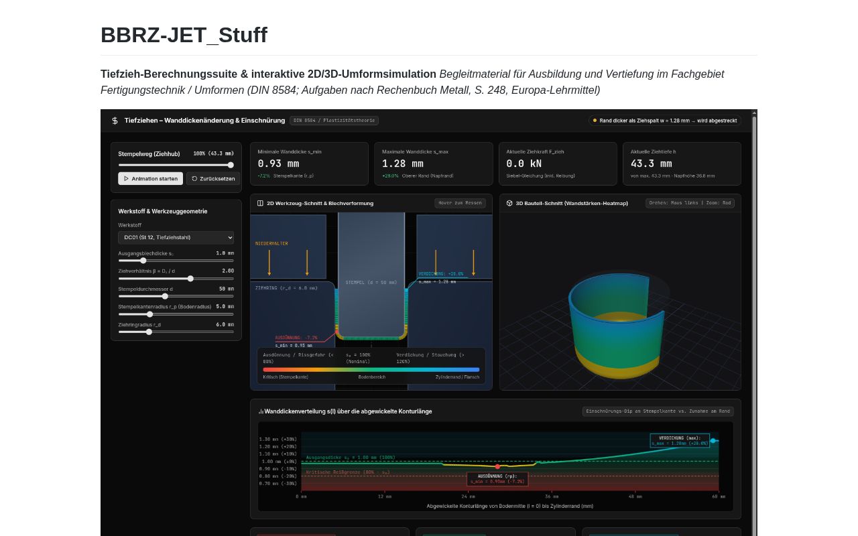Click the 'Rand dicker als Ziehspalt' warning text
Image resolution: width=858 pixels, height=536 pixels.
(668, 121)
